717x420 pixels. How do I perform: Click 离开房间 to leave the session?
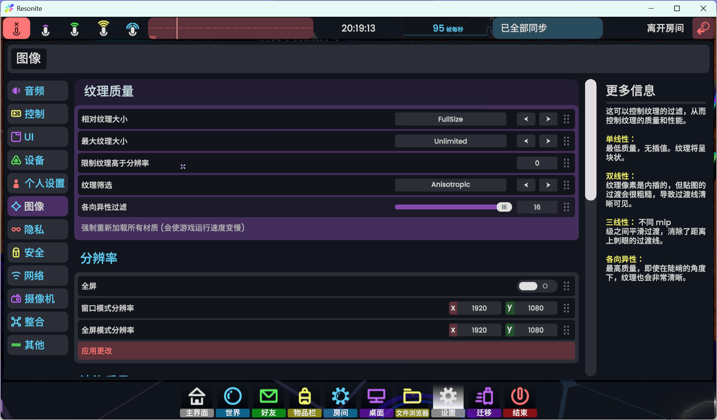pyautogui.click(x=665, y=28)
